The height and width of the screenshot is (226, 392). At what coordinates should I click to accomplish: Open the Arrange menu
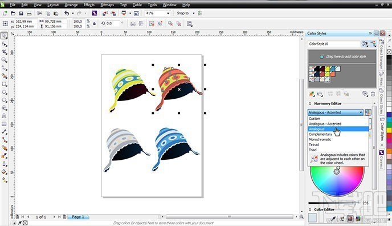pyautogui.click(x=71, y=5)
